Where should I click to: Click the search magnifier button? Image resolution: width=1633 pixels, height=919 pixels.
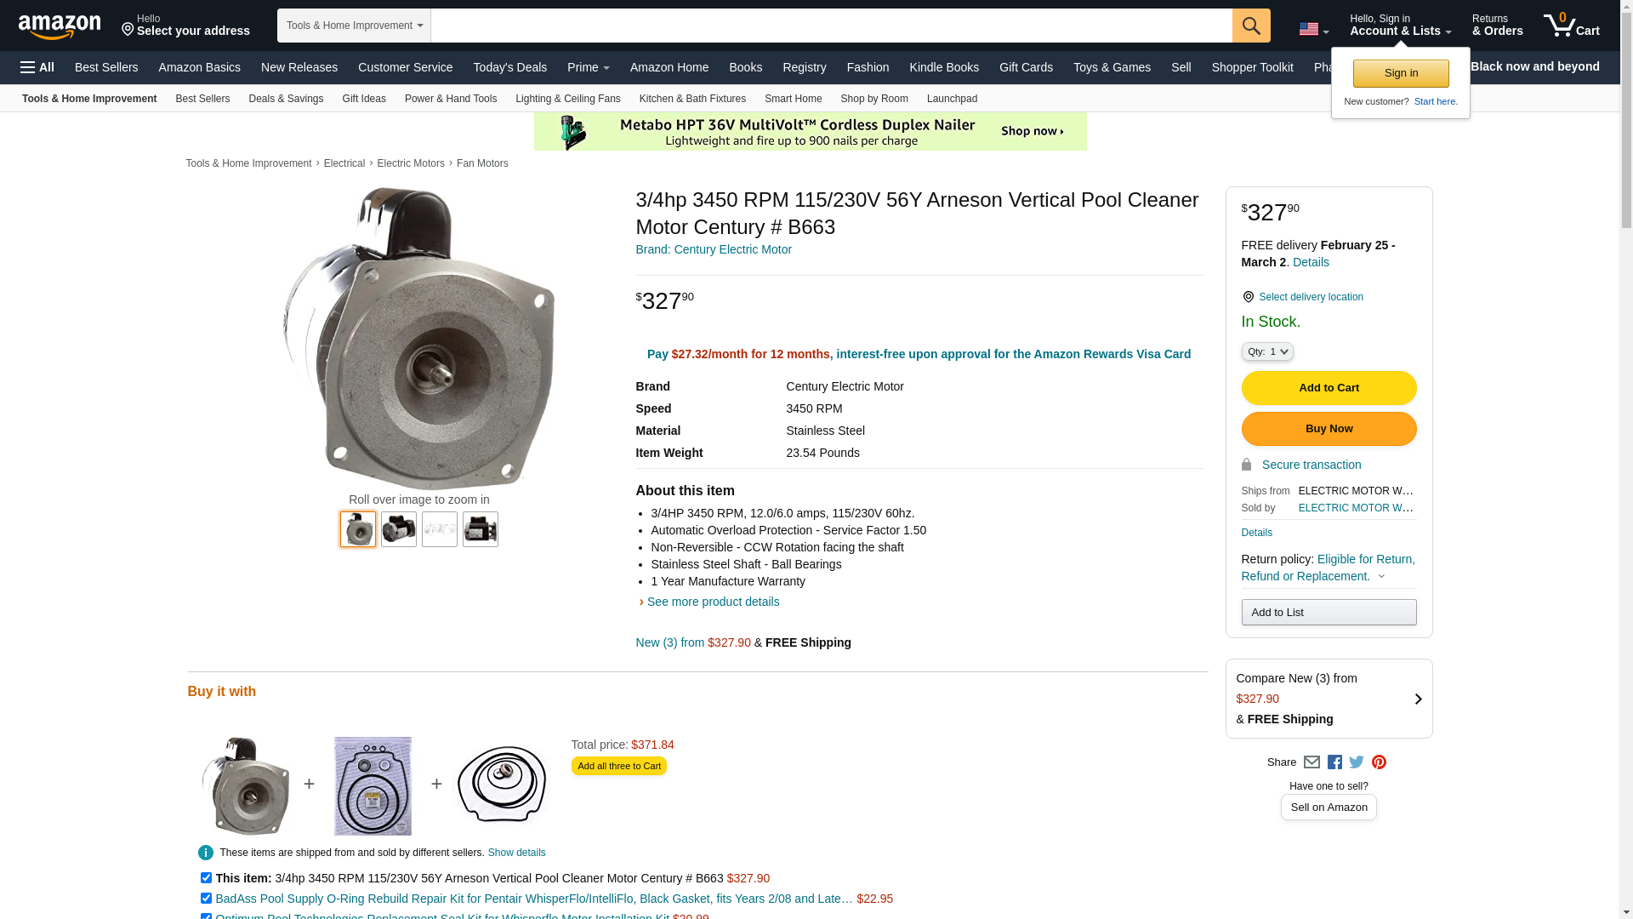(1250, 26)
